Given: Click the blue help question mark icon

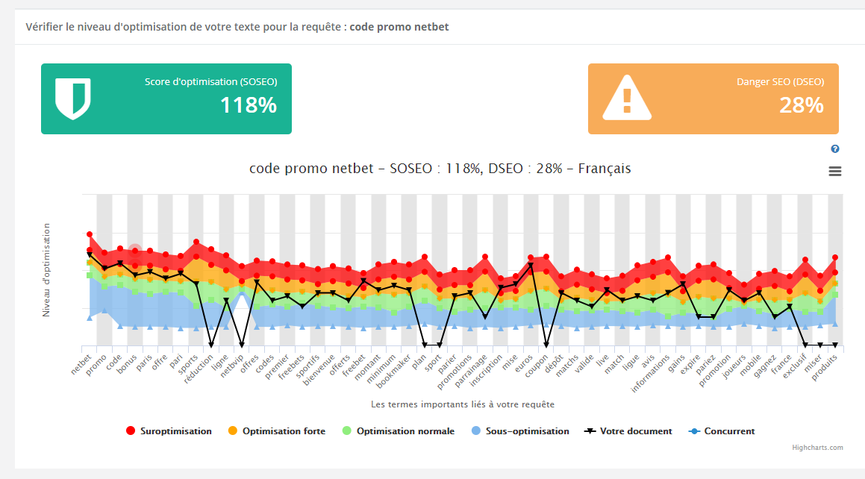Looking at the screenshot, I should tap(835, 149).
